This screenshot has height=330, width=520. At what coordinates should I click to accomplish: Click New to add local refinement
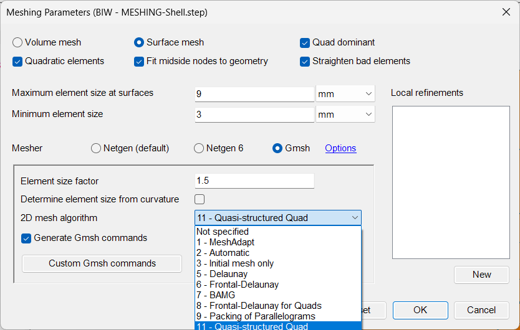coord(481,275)
